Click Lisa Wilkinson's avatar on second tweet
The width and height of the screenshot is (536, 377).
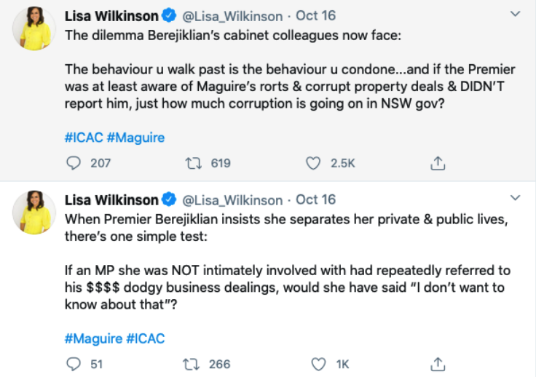[x=33, y=213]
